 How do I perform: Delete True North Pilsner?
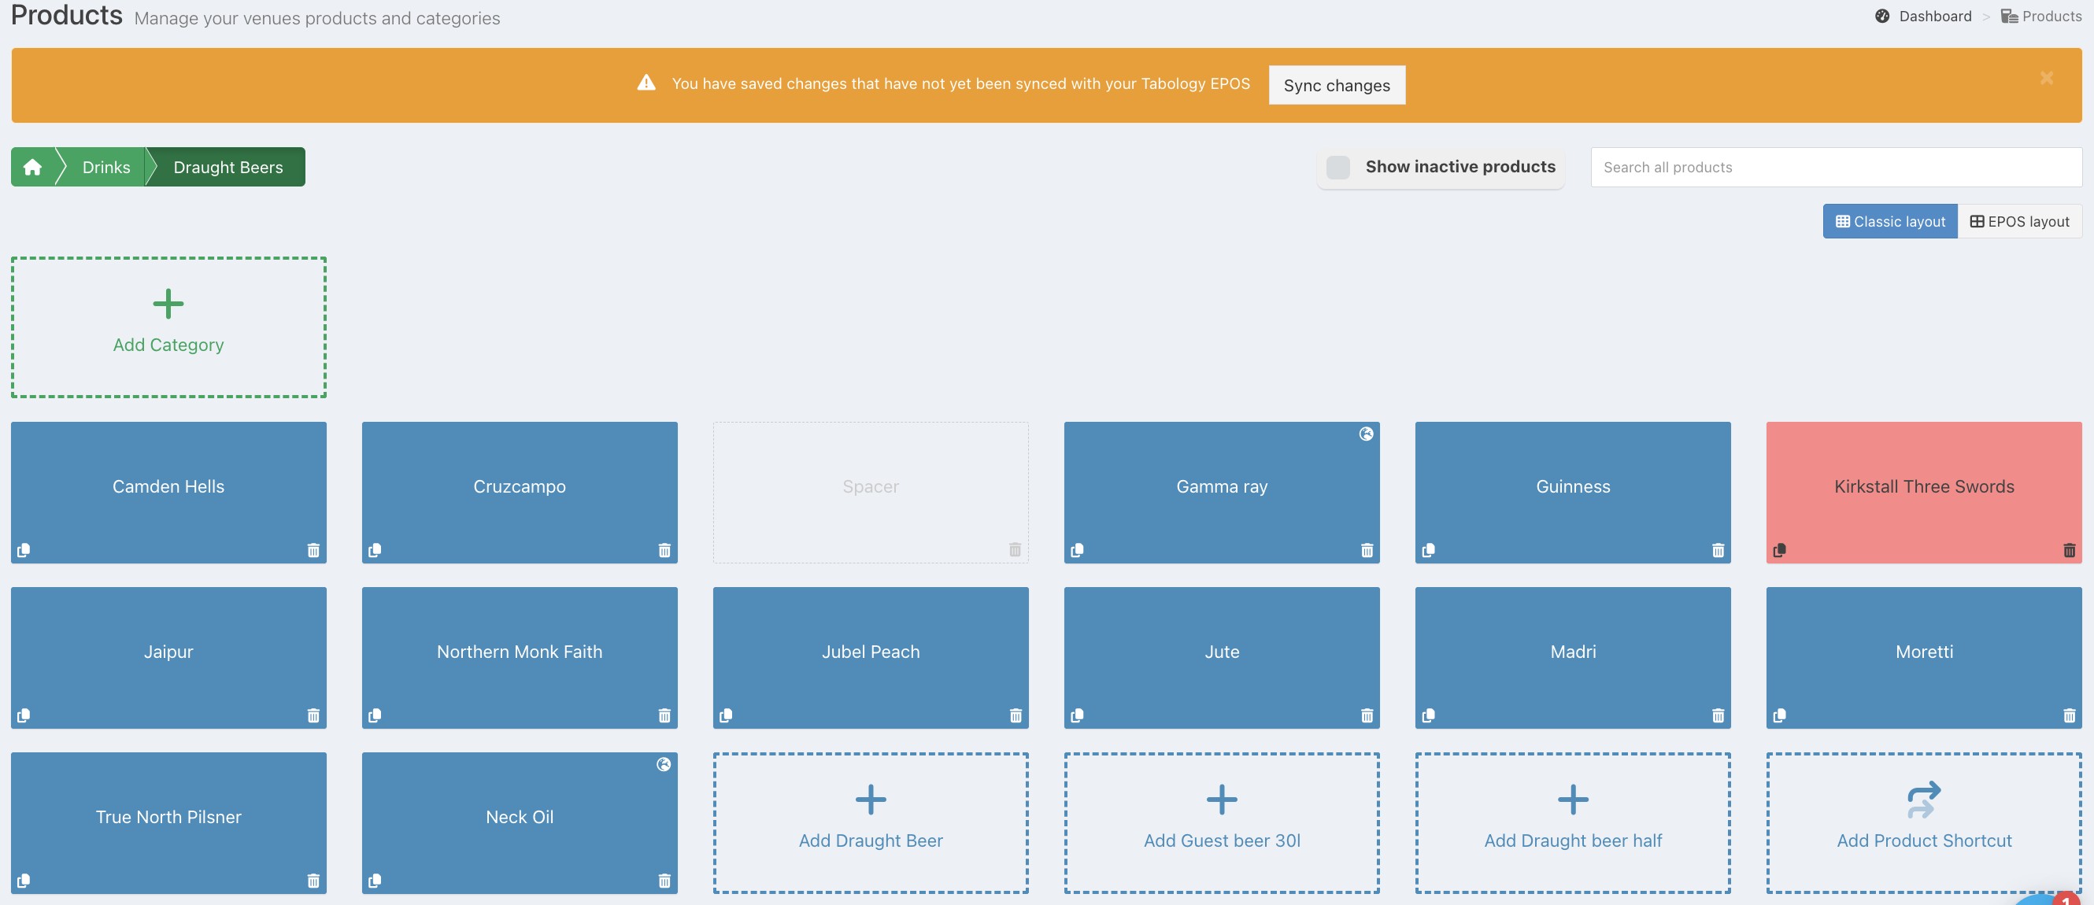pos(314,881)
